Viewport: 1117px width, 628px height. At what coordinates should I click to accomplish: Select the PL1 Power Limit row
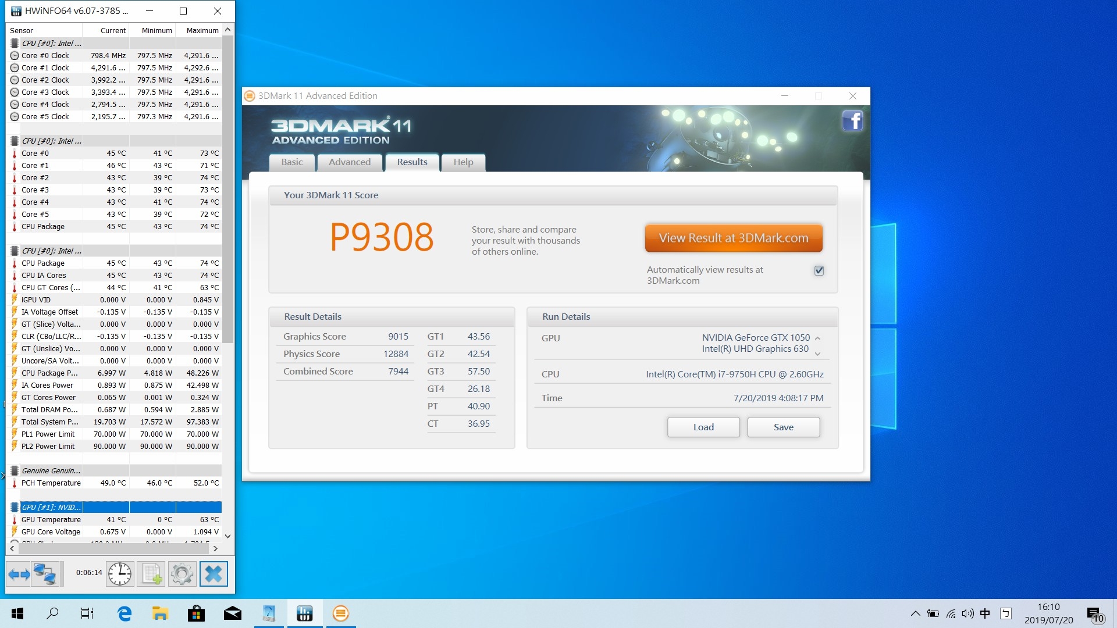115,434
